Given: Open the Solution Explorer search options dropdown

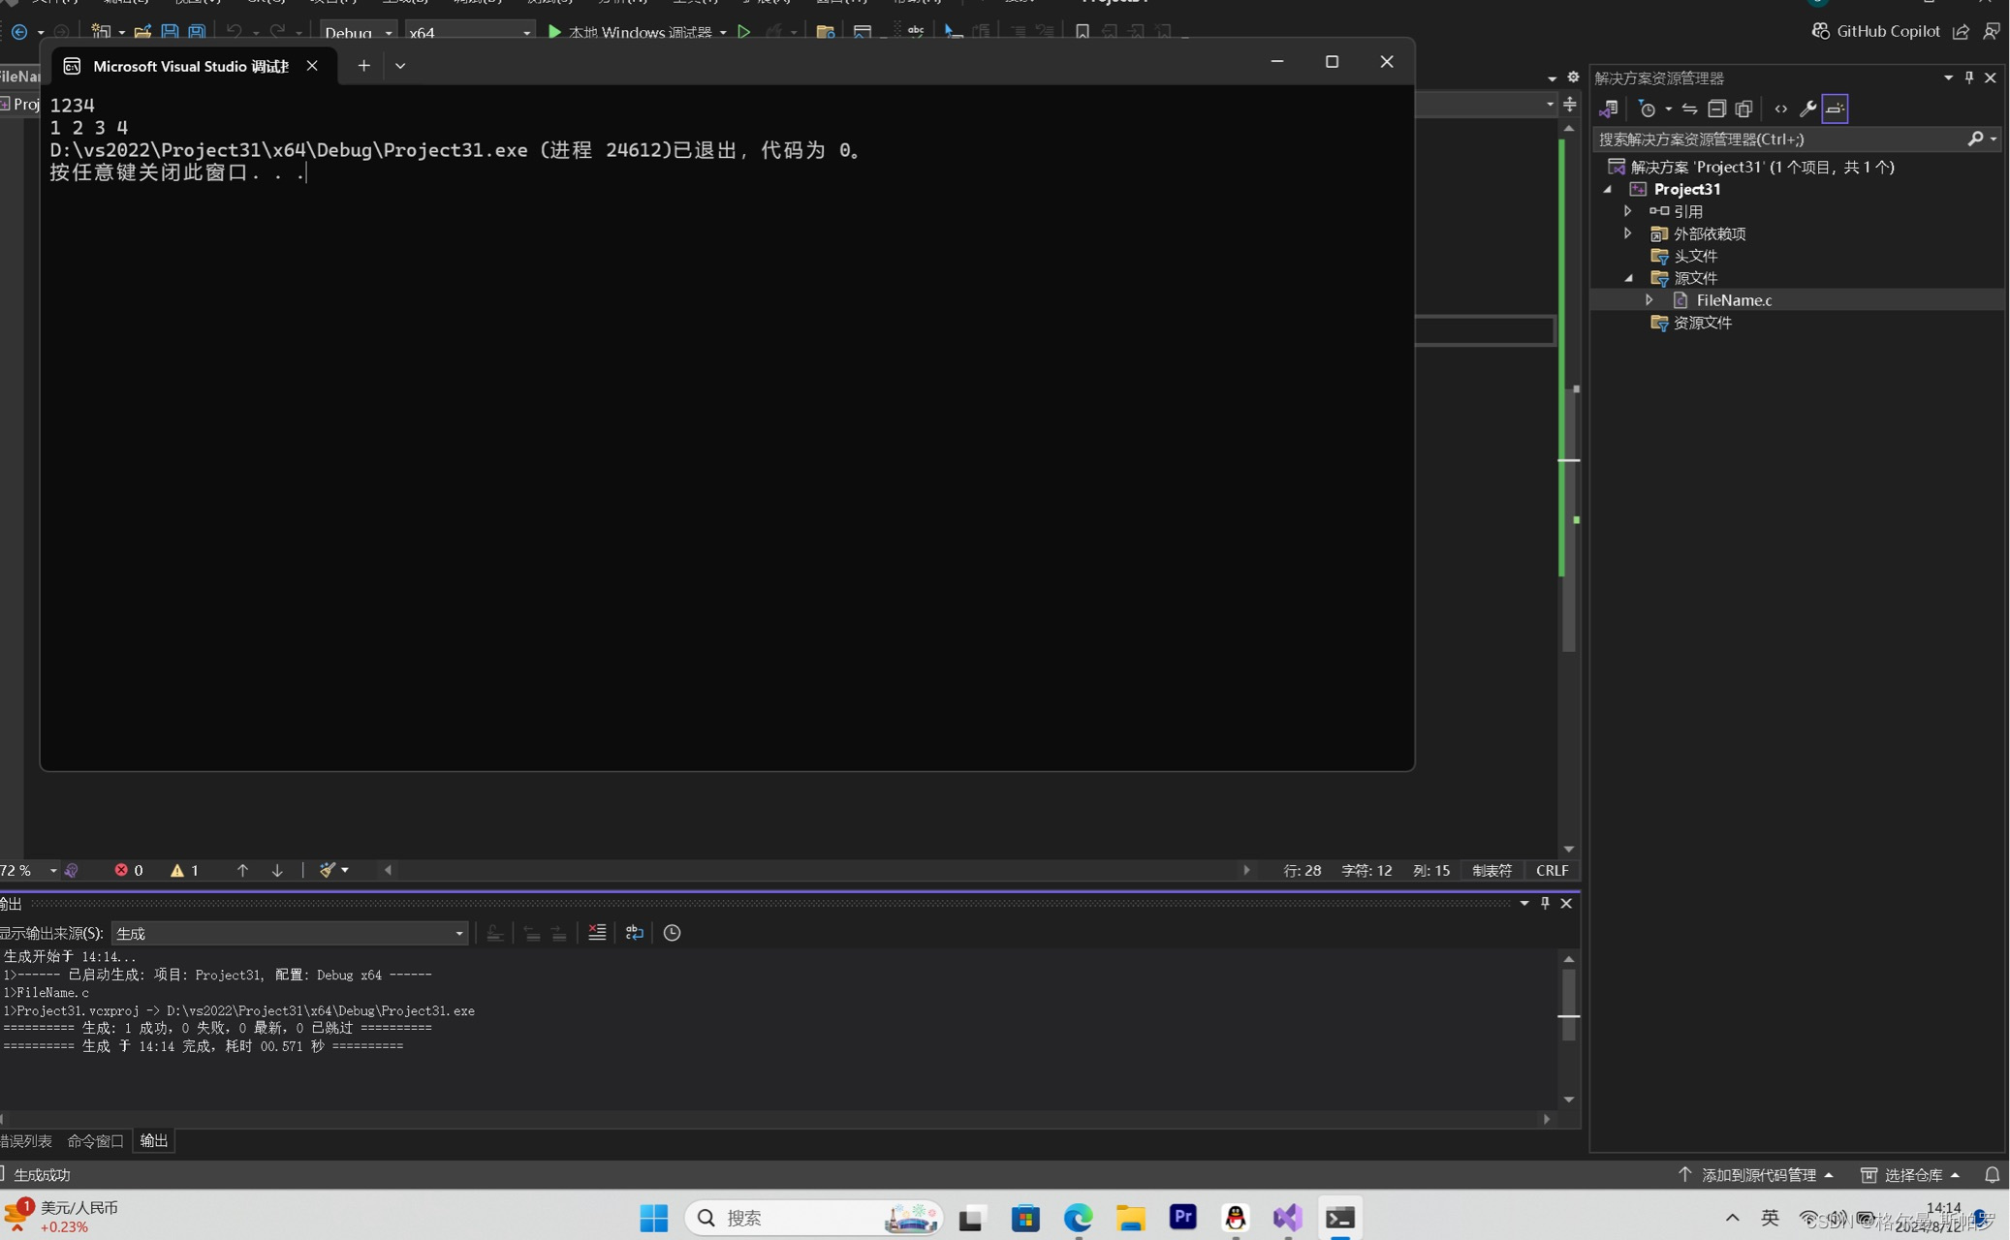Looking at the screenshot, I should (1994, 139).
